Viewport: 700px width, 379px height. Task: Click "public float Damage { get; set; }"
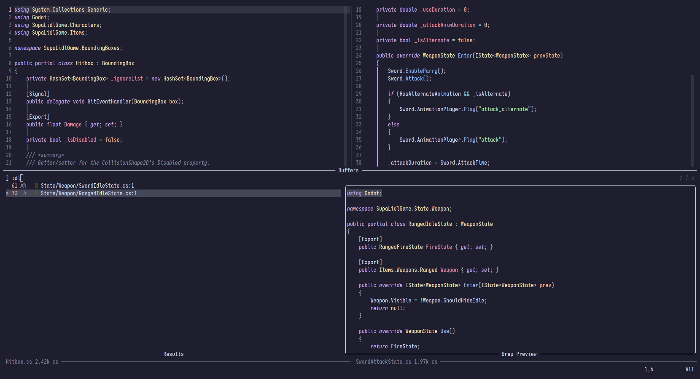tap(74, 125)
